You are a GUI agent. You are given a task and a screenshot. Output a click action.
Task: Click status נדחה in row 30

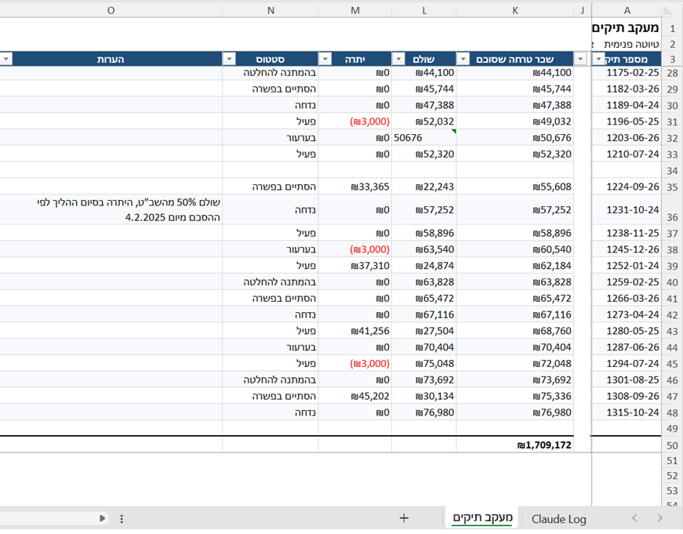(x=271, y=105)
